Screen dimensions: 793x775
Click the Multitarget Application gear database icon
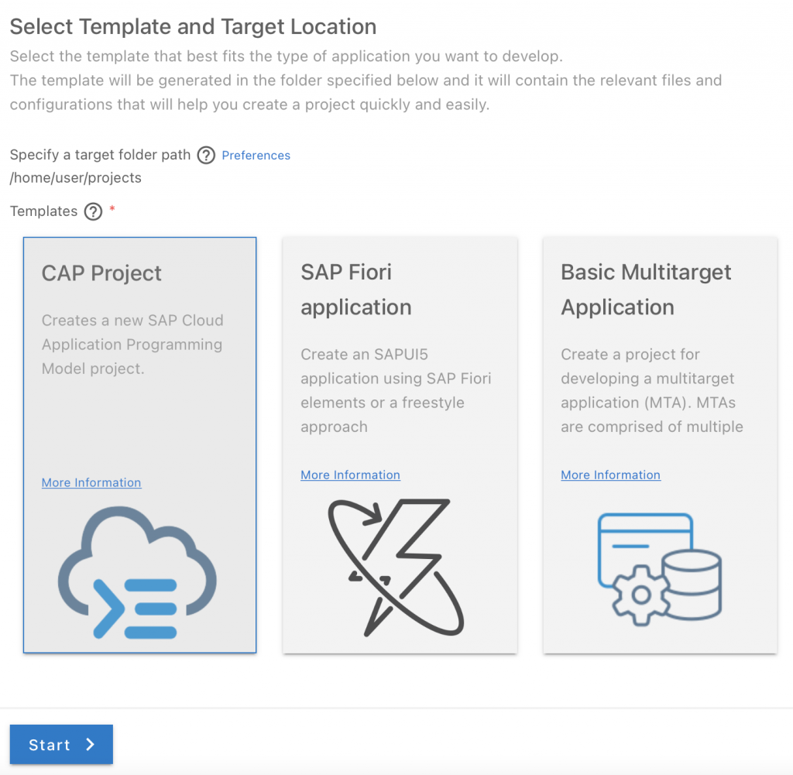660,570
